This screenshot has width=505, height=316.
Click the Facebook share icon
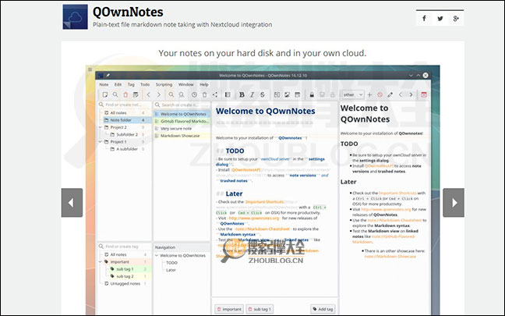424,19
